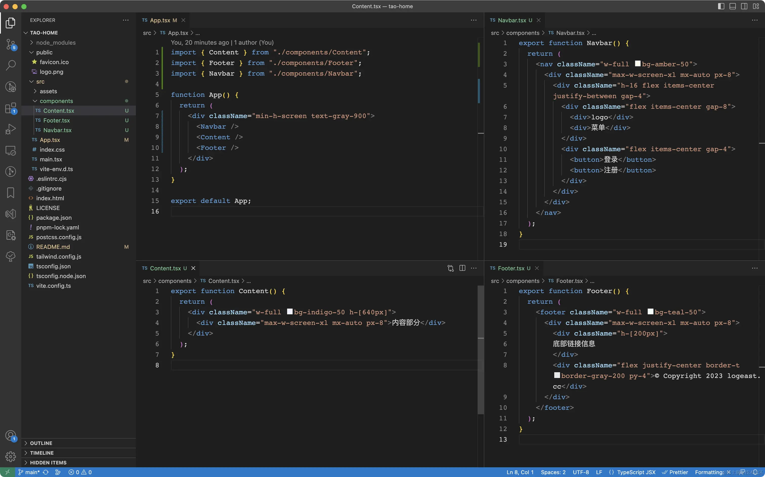This screenshot has height=477, width=765.
Task: Open changes icon in Content.tsx toolbar
Action: coord(450,268)
